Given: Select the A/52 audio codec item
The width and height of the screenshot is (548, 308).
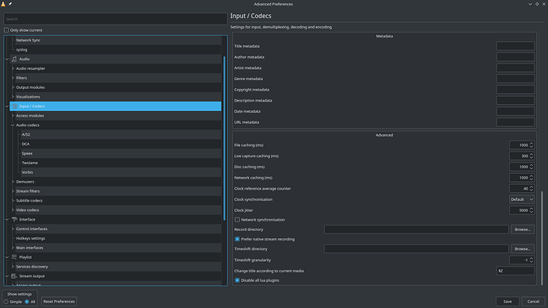Looking at the screenshot, I should [26, 134].
